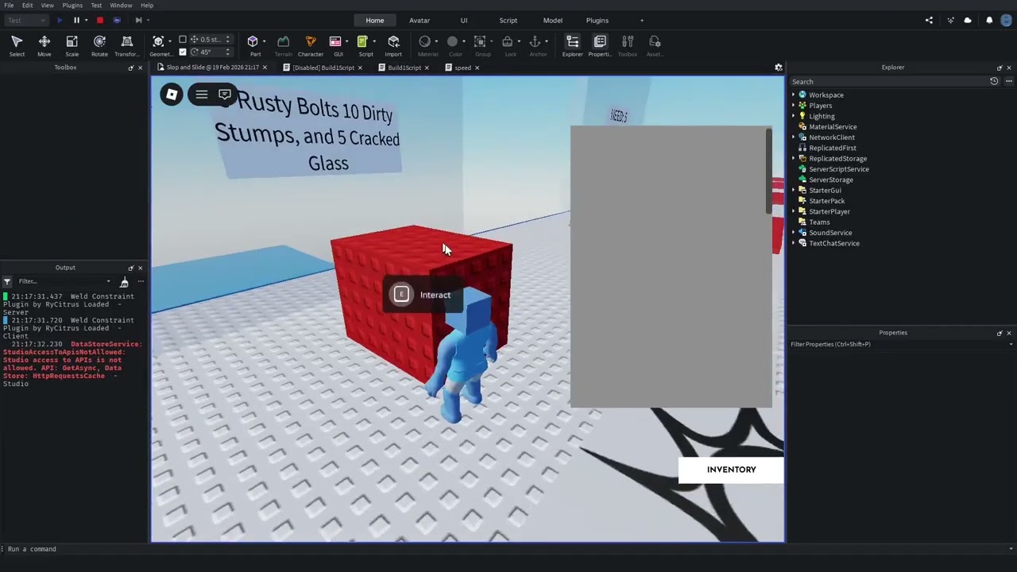Screen dimensions: 1017x572
Task: Expand the StarterPlayer node
Action: click(x=793, y=211)
